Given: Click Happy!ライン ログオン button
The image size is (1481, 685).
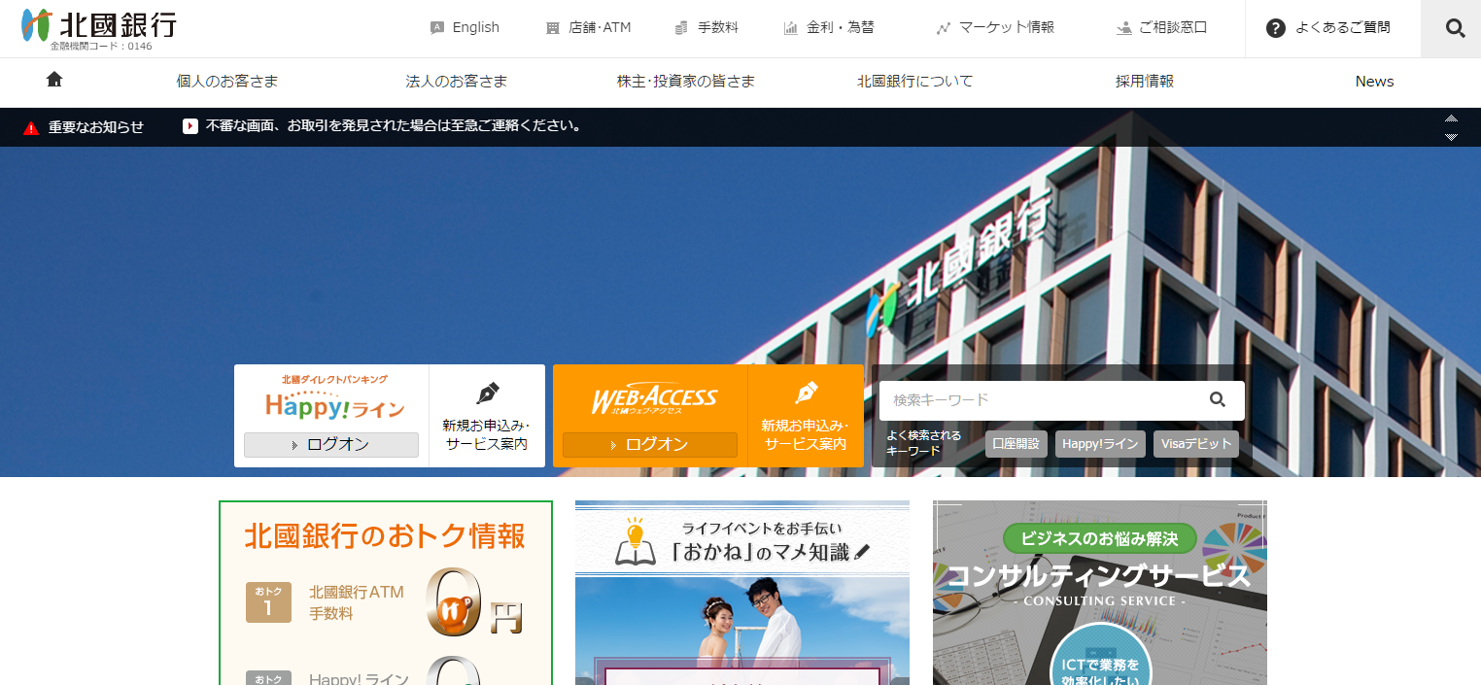Looking at the screenshot, I should 331,445.
